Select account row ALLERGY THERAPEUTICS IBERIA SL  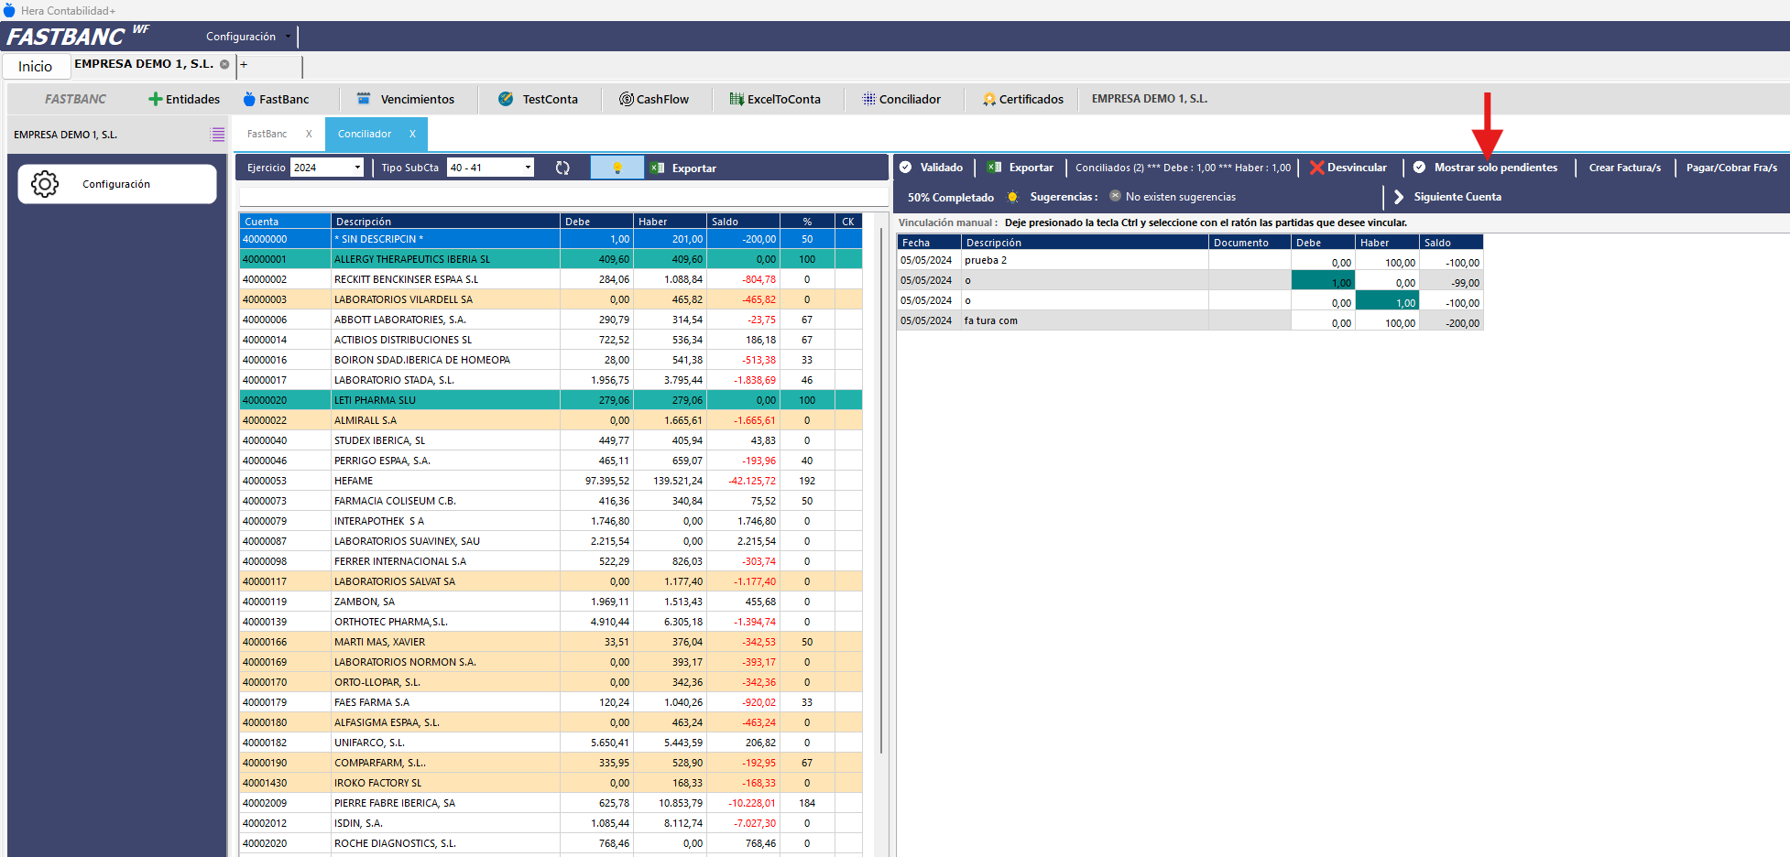pos(551,259)
